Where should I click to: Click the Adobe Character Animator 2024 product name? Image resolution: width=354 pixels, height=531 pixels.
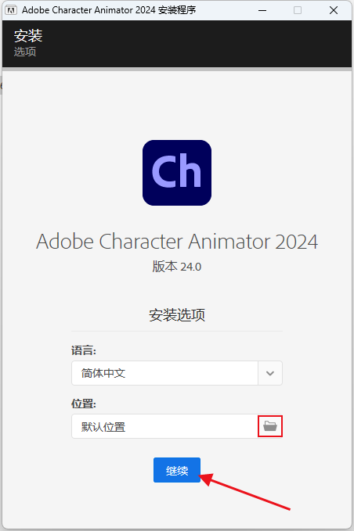point(177,242)
